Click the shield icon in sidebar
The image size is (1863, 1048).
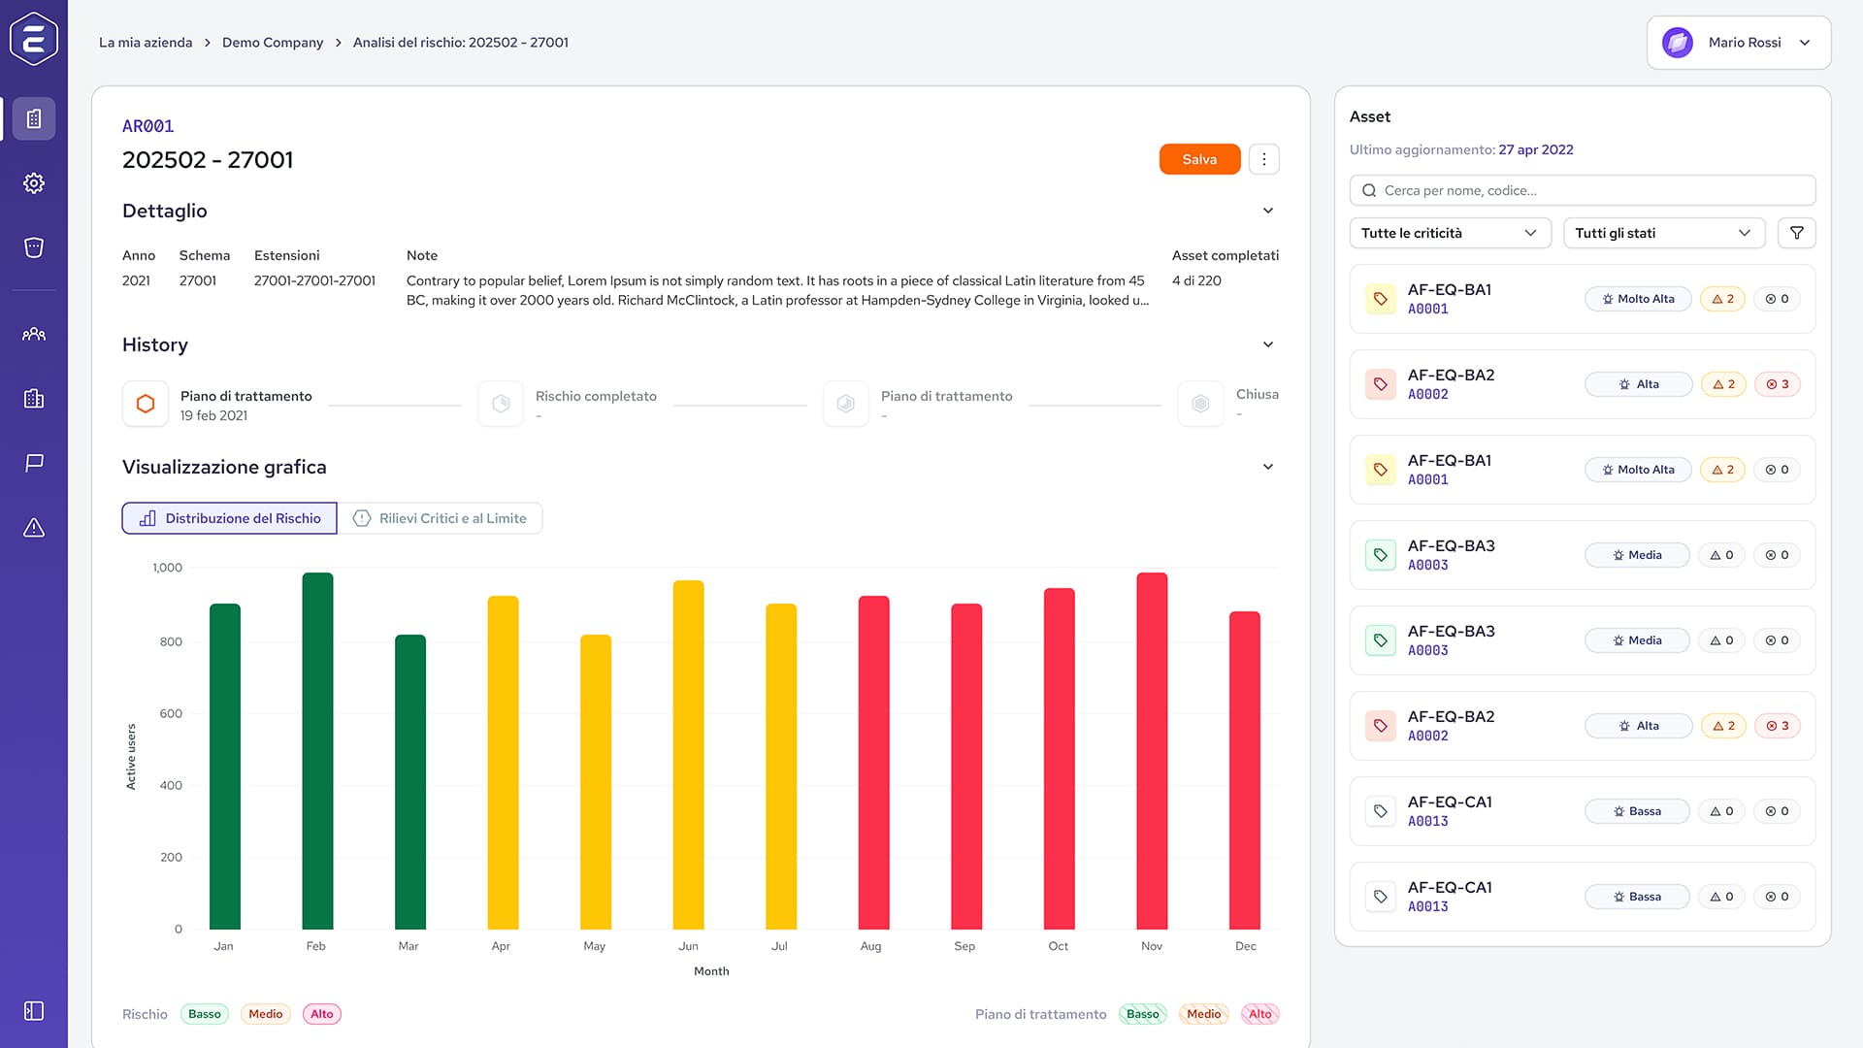pos(34,247)
